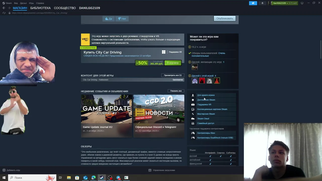The height and width of the screenshot is (181, 322).
Task: Click fourth friend avatar with the game
Action: [217, 80]
